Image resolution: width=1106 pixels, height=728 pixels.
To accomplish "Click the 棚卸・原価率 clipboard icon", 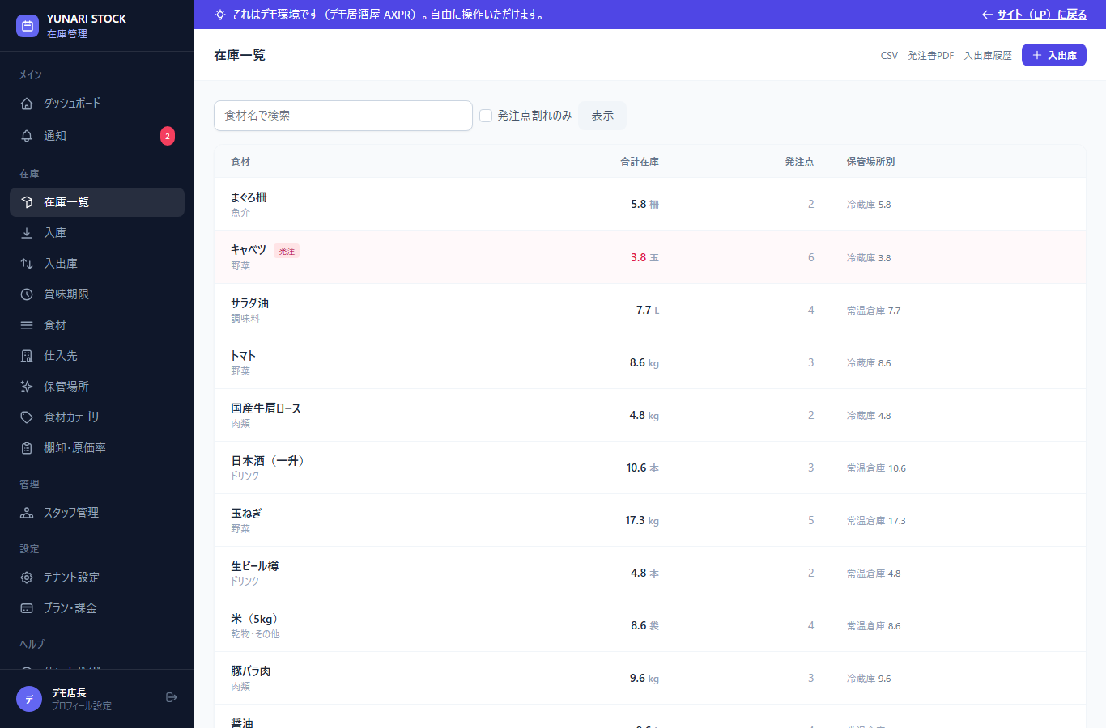I will (x=27, y=448).
